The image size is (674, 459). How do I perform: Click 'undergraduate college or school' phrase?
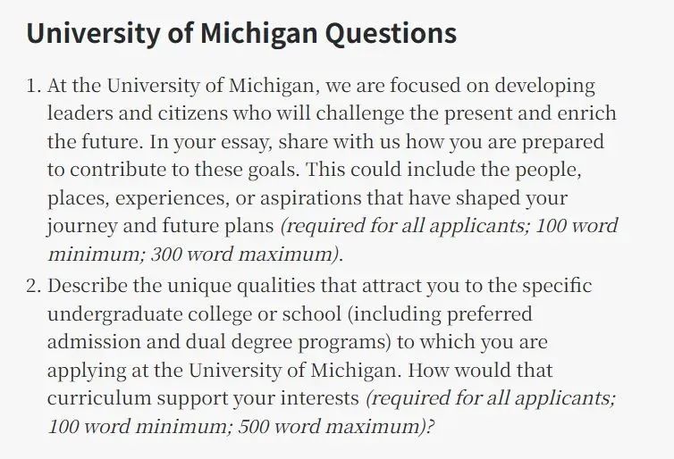tap(194, 314)
